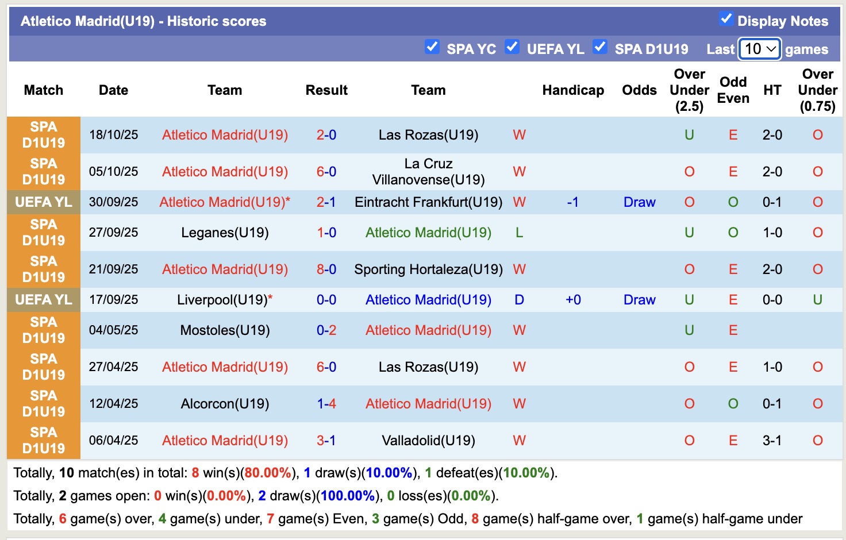Uncheck the SPA YC filter checkbox
The image size is (846, 540).
click(x=432, y=47)
